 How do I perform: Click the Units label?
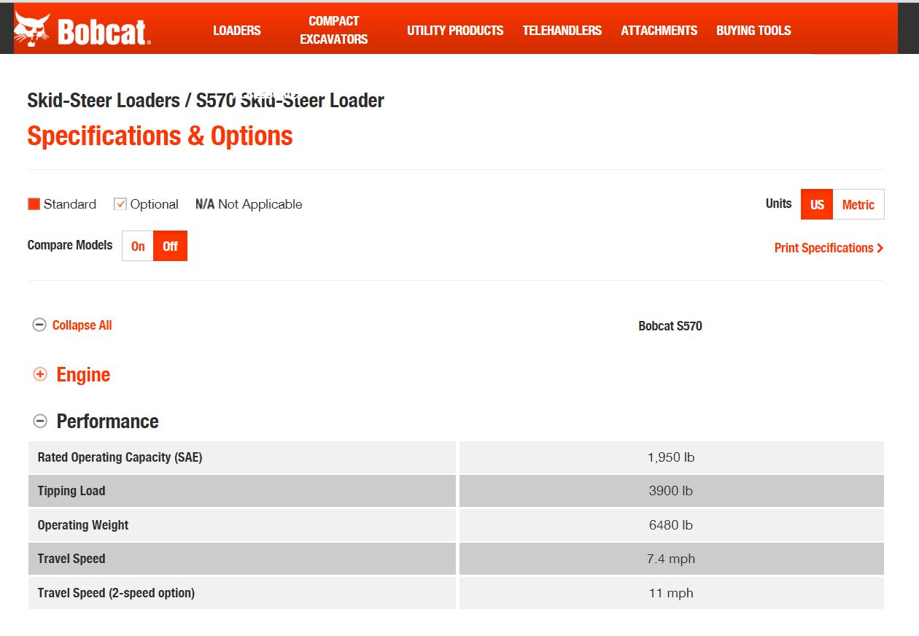pos(778,203)
